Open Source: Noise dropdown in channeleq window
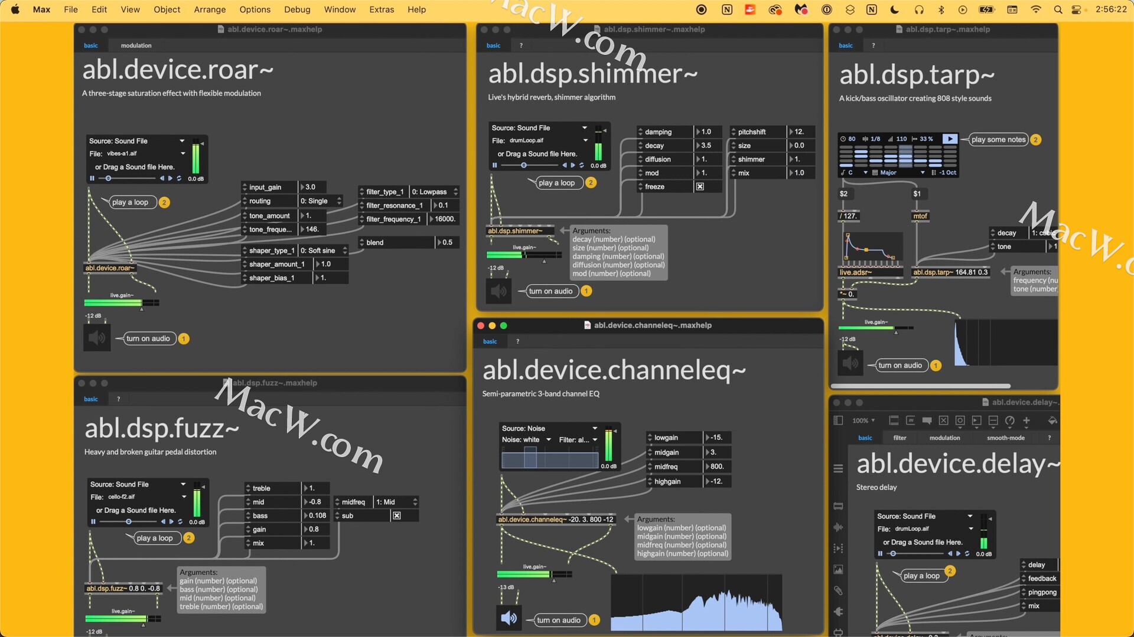This screenshot has height=637, width=1134. pos(549,428)
